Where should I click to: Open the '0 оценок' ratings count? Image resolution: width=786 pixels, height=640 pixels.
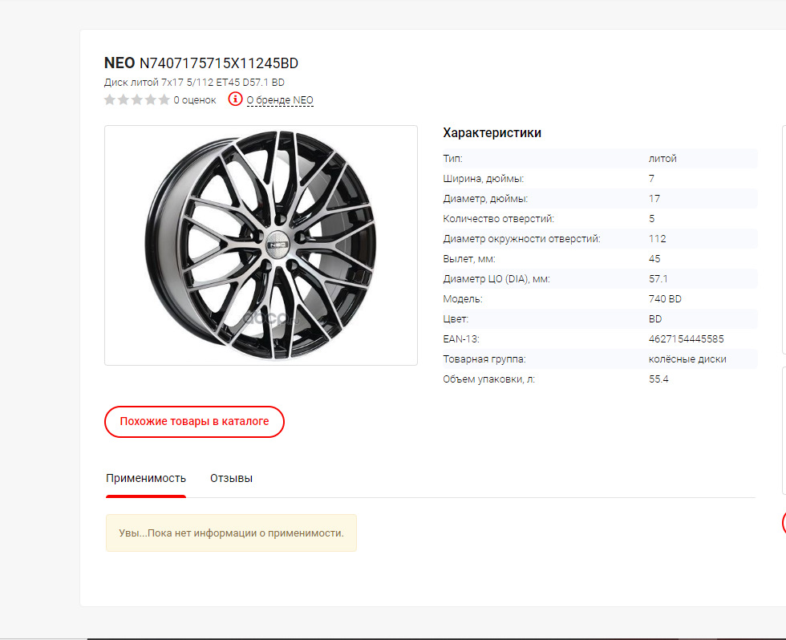click(195, 100)
